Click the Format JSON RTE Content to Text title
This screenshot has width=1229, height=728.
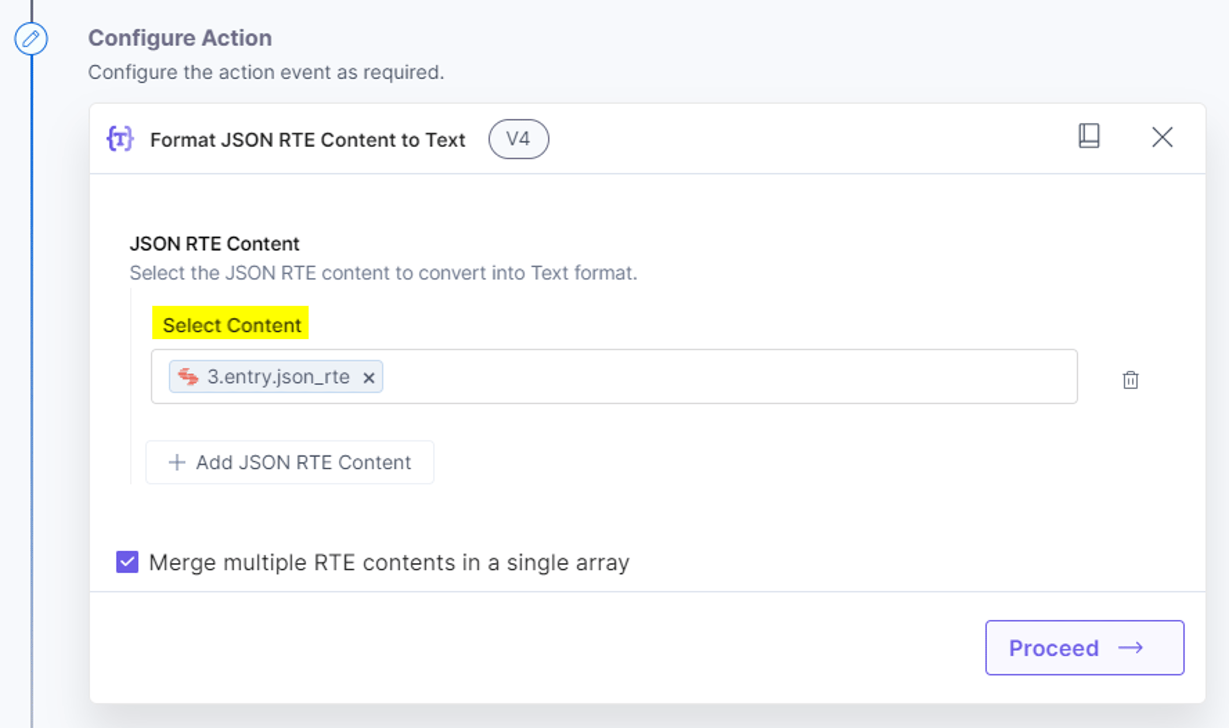pos(308,140)
